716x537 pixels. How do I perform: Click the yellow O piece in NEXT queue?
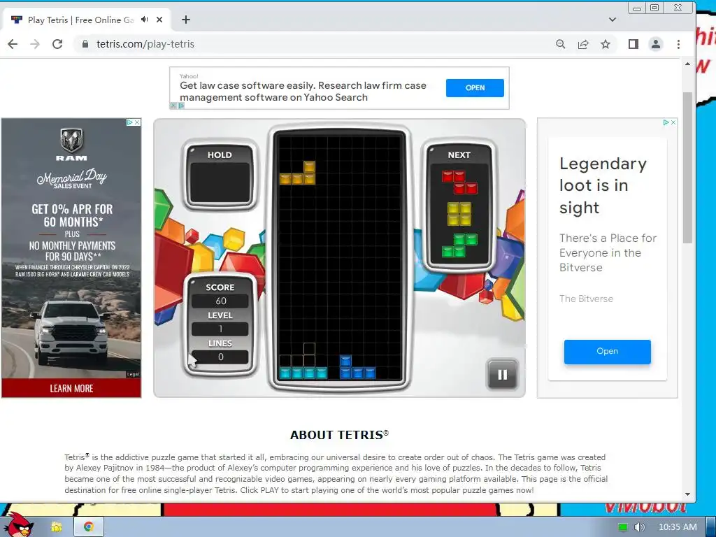(x=459, y=214)
